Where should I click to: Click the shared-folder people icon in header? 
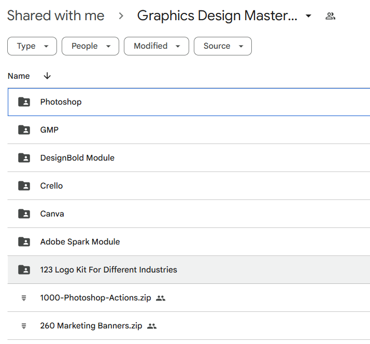pos(331,16)
